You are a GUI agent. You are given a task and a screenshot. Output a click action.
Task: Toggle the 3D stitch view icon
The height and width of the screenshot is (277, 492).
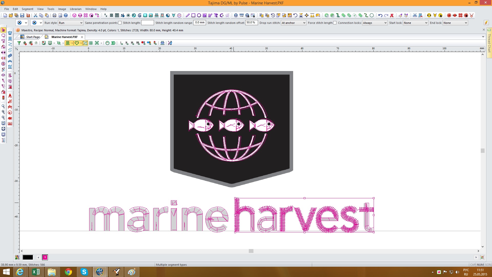coord(113,43)
